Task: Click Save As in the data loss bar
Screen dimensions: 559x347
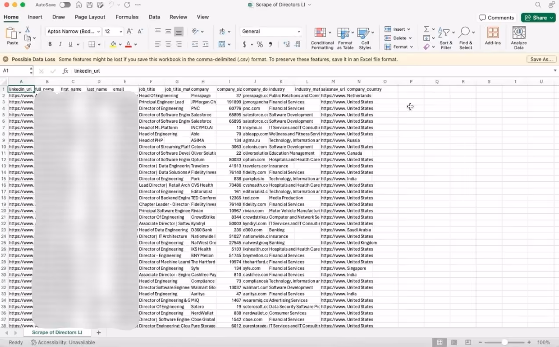Action: point(541,59)
